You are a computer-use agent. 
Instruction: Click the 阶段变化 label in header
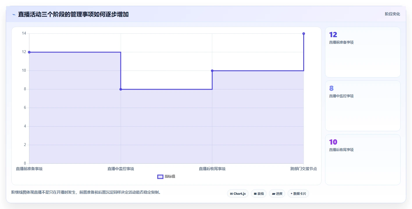tap(392, 14)
